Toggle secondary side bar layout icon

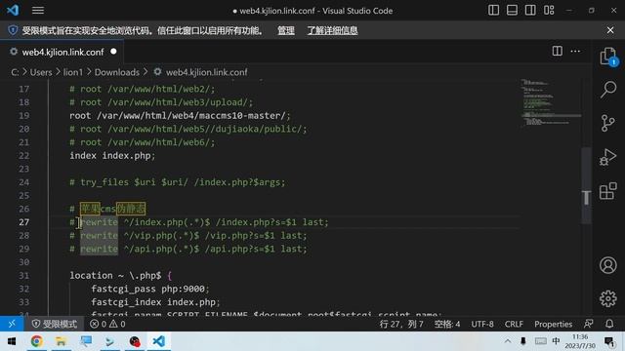click(x=530, y=11)
